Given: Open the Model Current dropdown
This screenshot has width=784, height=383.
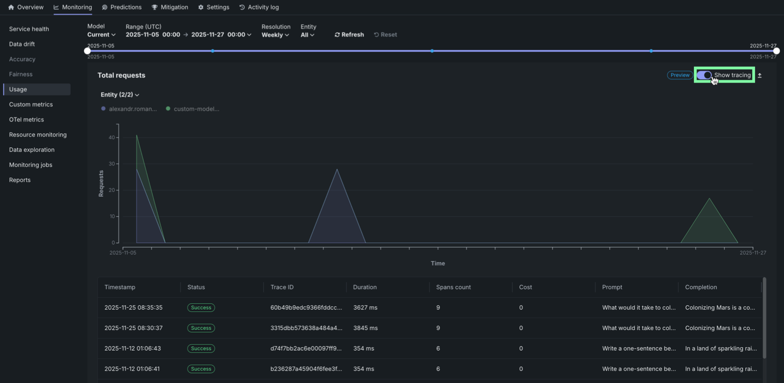Looking at the screenshot, I should (x=101, y=35).
